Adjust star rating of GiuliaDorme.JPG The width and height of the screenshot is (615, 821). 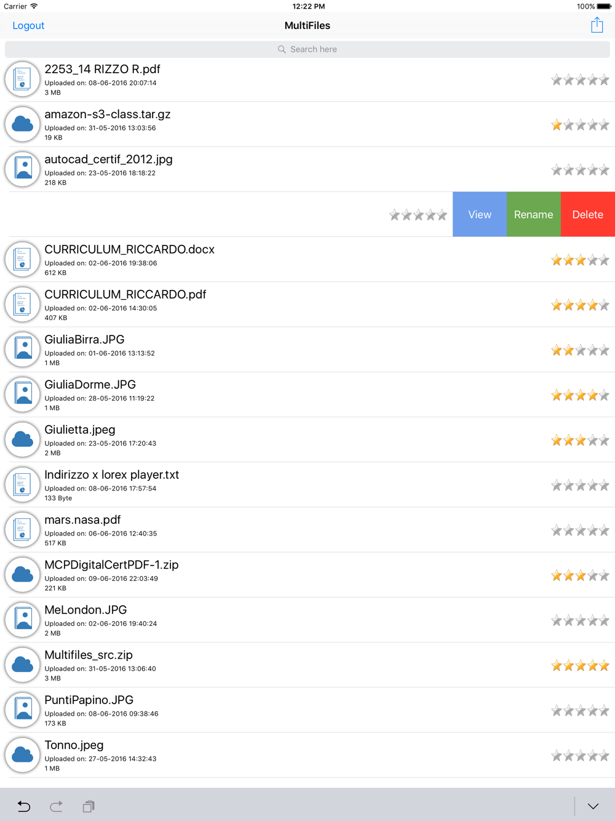click(x=580, y=395)
